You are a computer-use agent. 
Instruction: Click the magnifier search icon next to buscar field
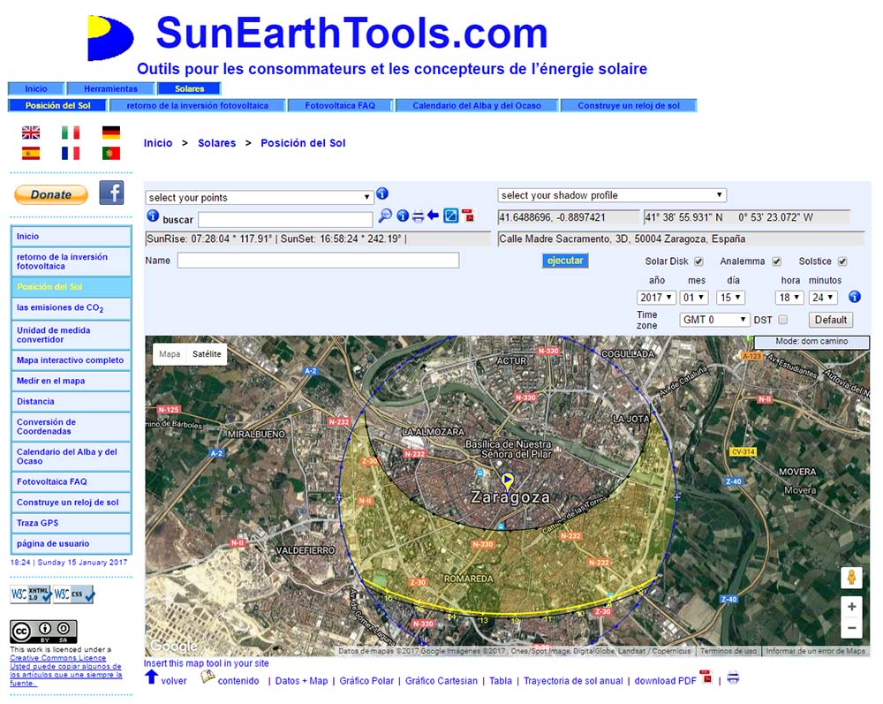coord(385,216)
